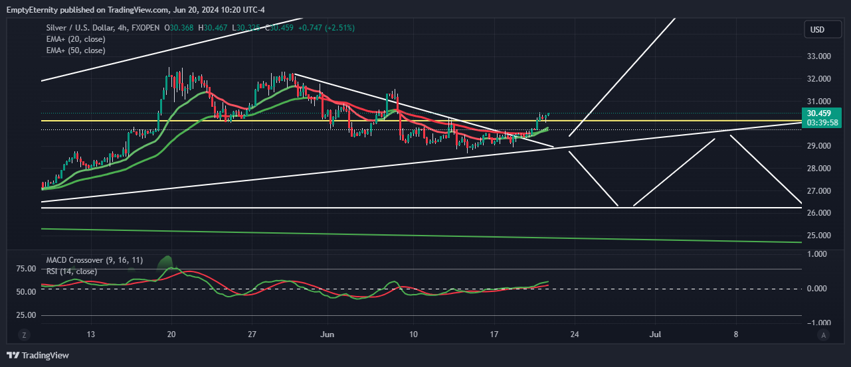The image size is (851, 367).
Task: Click the Z timezone icon at chart corner
Action: pyautogui.click(x=23, y=335)
